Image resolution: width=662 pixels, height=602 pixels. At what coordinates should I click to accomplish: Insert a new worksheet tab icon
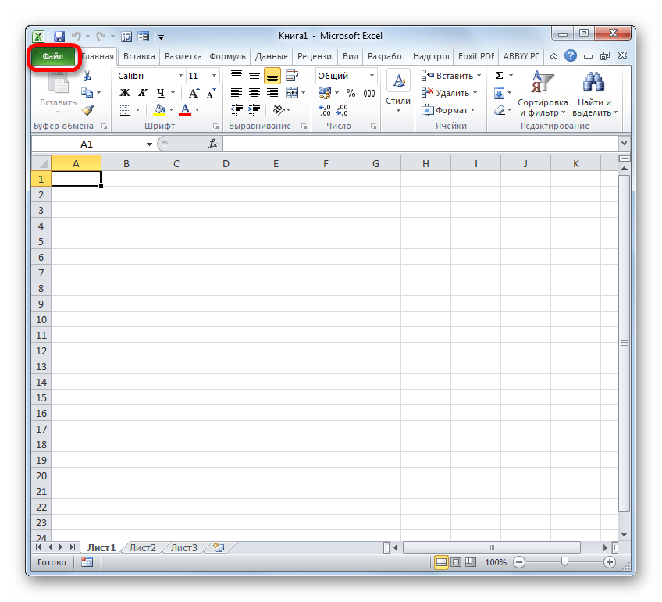[219, 548]
